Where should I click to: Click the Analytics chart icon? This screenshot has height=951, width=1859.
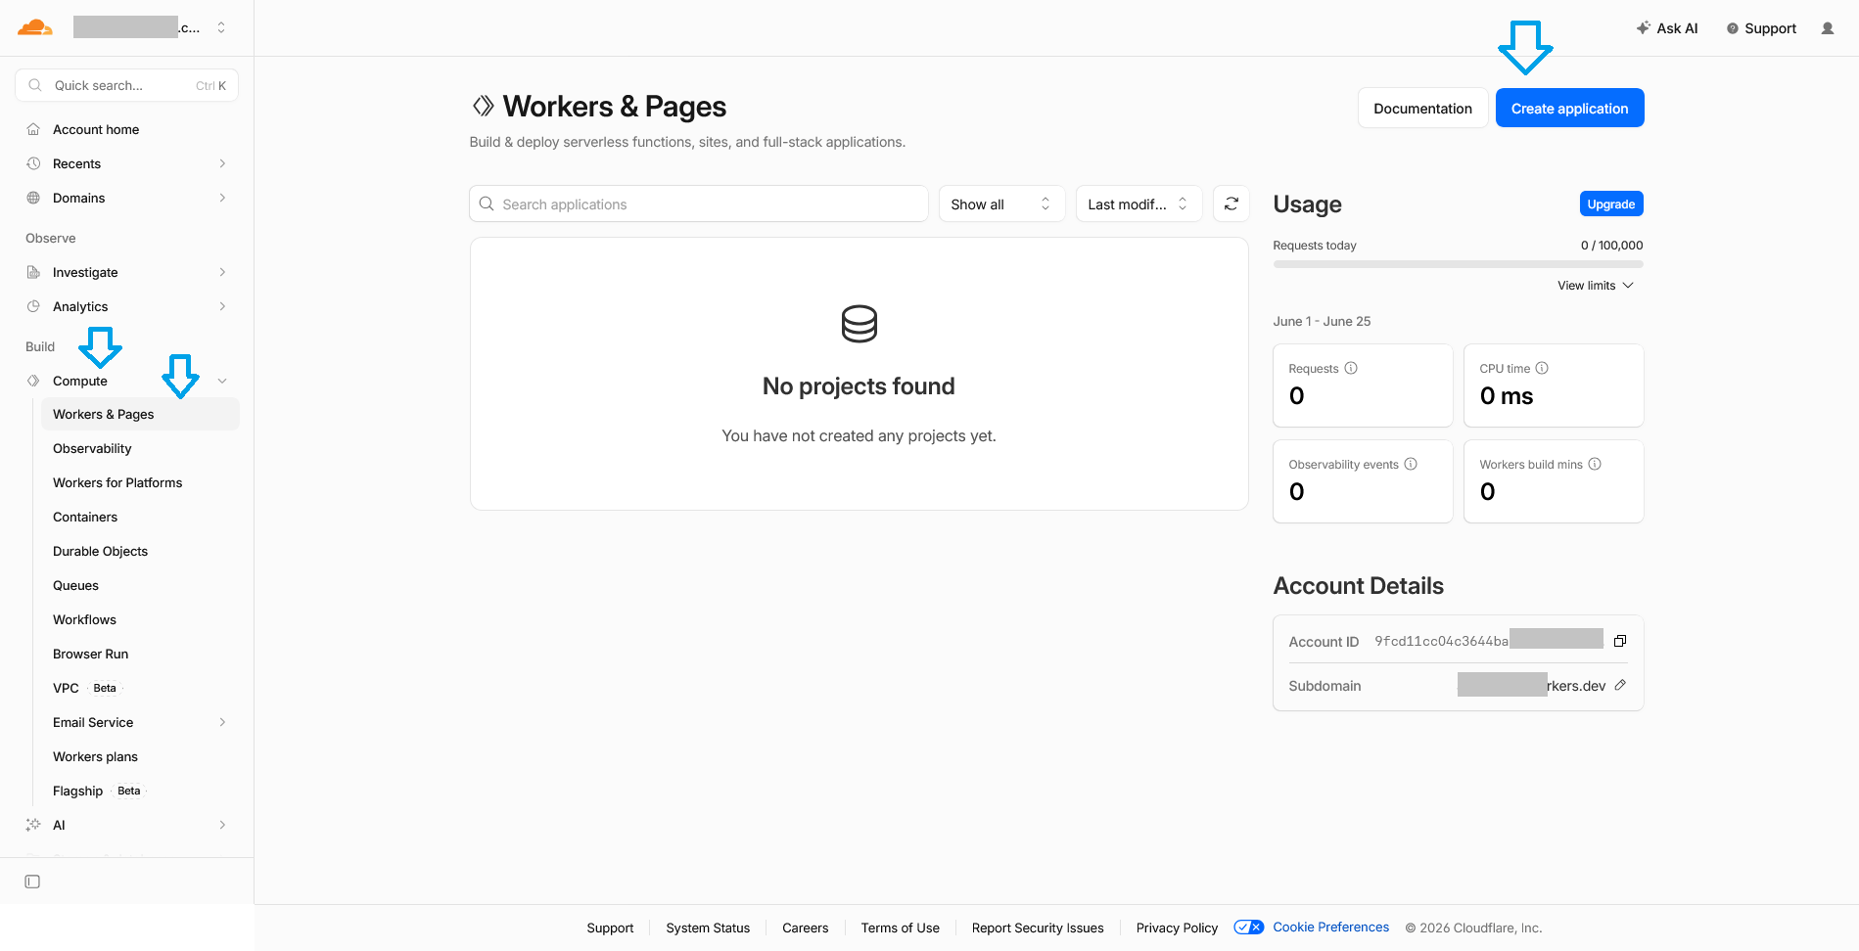pos(33,306)
